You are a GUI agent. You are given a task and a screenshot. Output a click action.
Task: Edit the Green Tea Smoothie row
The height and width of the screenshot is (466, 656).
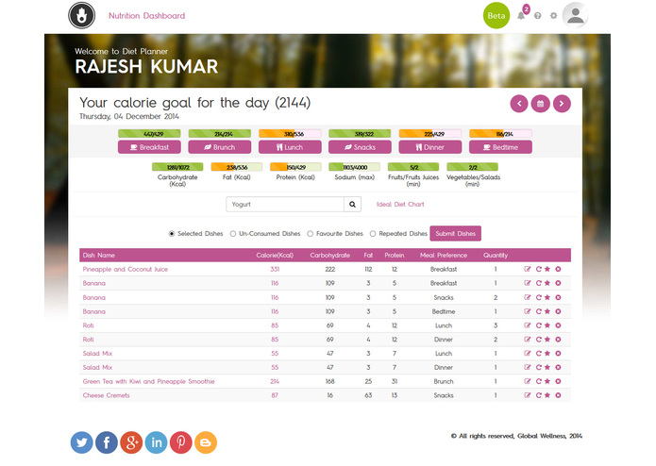click(x=527, y=382)
